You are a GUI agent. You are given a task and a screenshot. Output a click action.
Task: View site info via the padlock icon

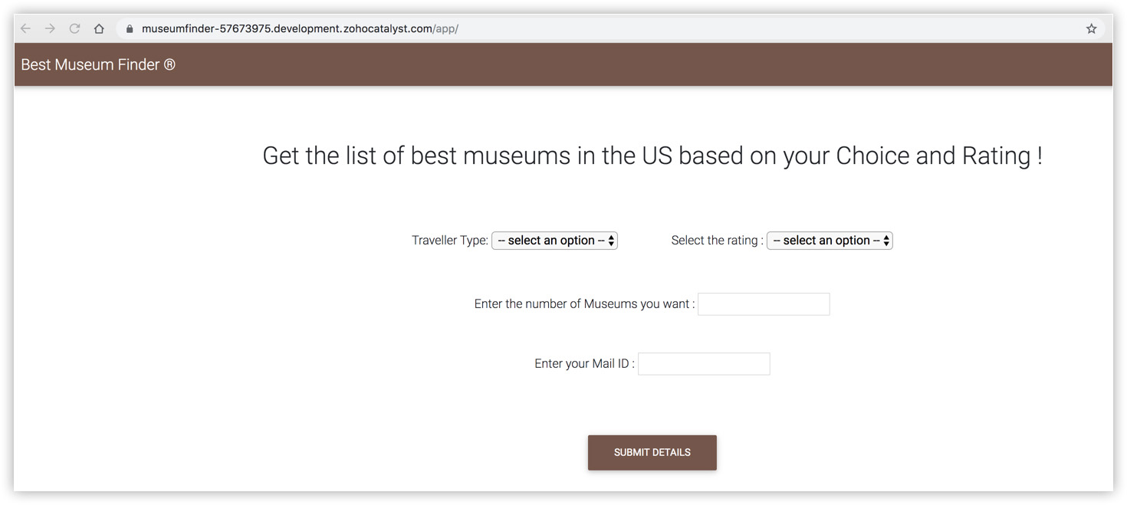pos(129,29)
